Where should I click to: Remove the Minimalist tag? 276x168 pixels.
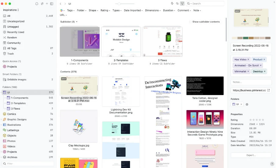pyautogui.click(x=249, y=72)
